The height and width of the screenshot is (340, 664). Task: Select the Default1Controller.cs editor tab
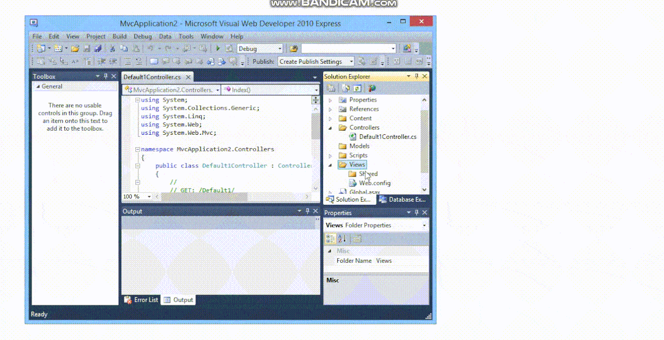152,77
